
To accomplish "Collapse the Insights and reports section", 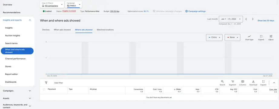I will 30,20.
